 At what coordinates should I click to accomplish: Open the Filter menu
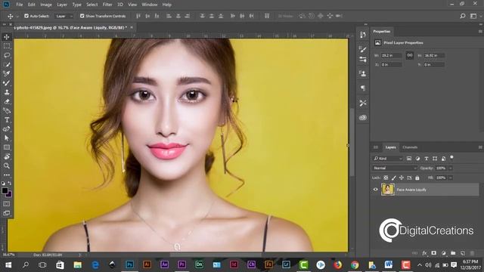coord(107,5)
